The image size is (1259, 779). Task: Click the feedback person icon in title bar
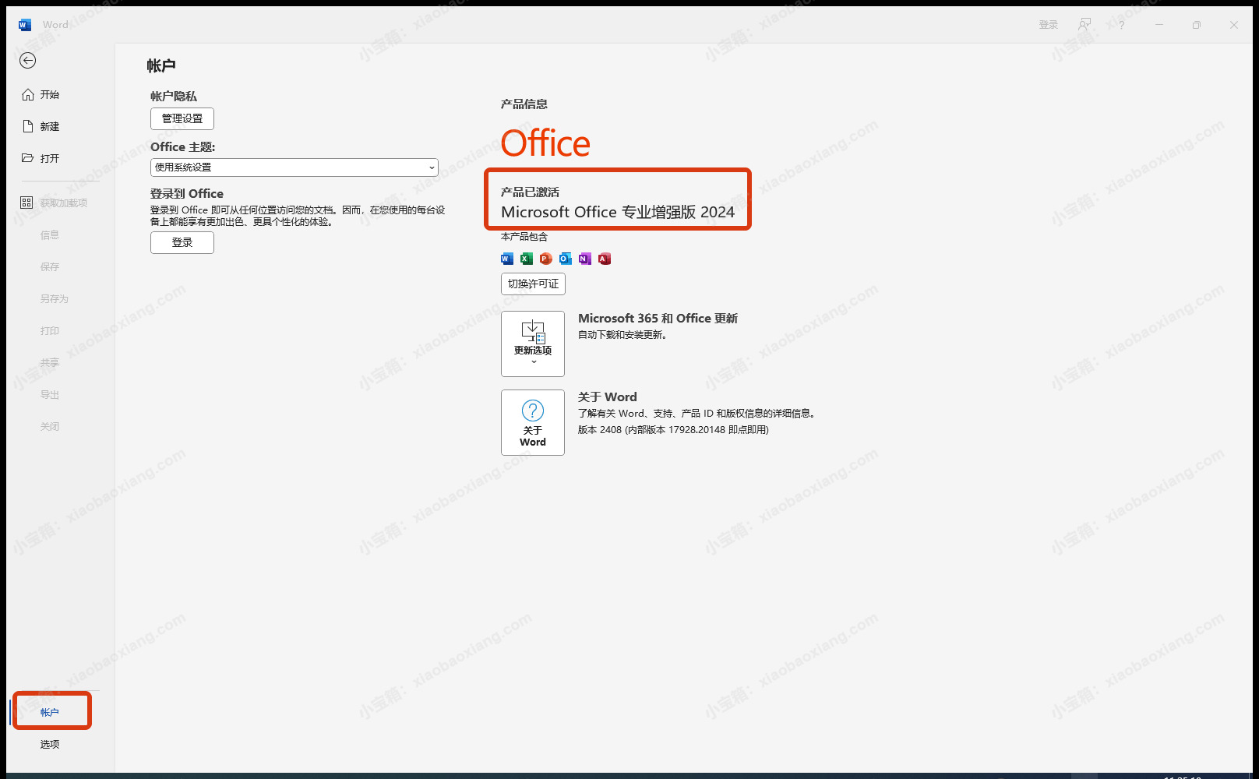click(x=1084, y=25)
